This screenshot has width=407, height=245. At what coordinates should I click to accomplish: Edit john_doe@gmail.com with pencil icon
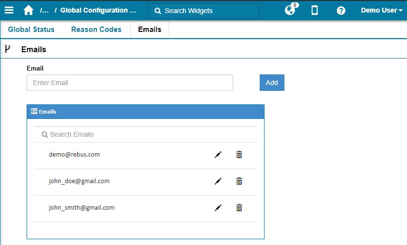218,181
